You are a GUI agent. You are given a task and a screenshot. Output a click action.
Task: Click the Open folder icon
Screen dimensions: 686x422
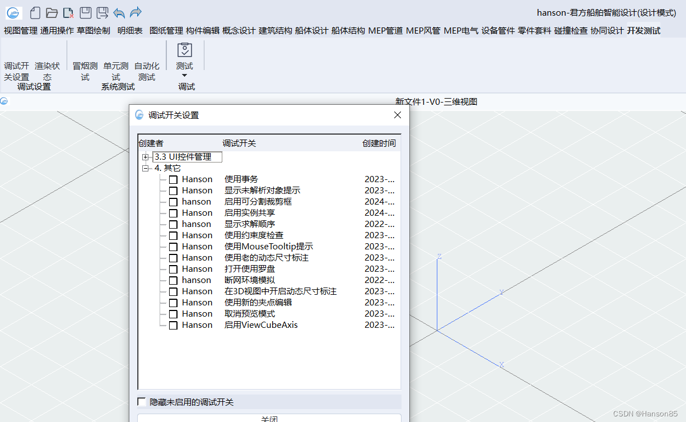[x=52, y=13]
